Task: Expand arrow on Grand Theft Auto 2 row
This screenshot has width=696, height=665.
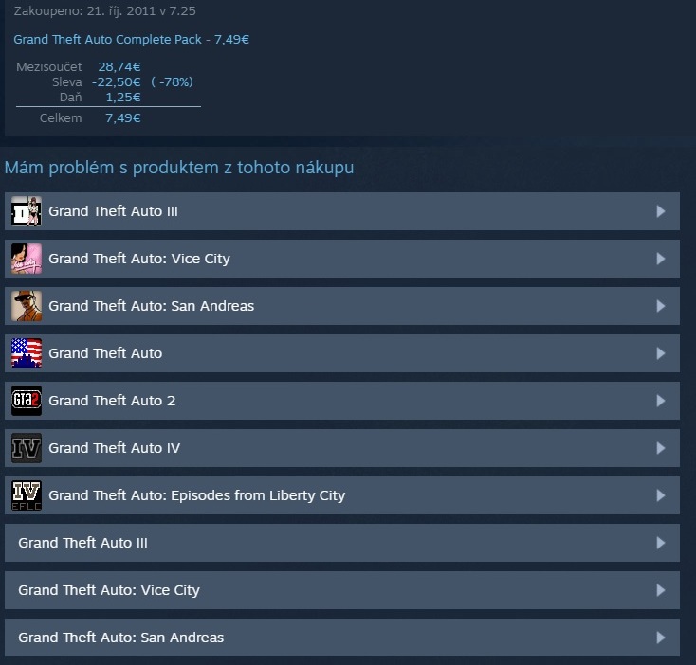Action: [661, 401]
